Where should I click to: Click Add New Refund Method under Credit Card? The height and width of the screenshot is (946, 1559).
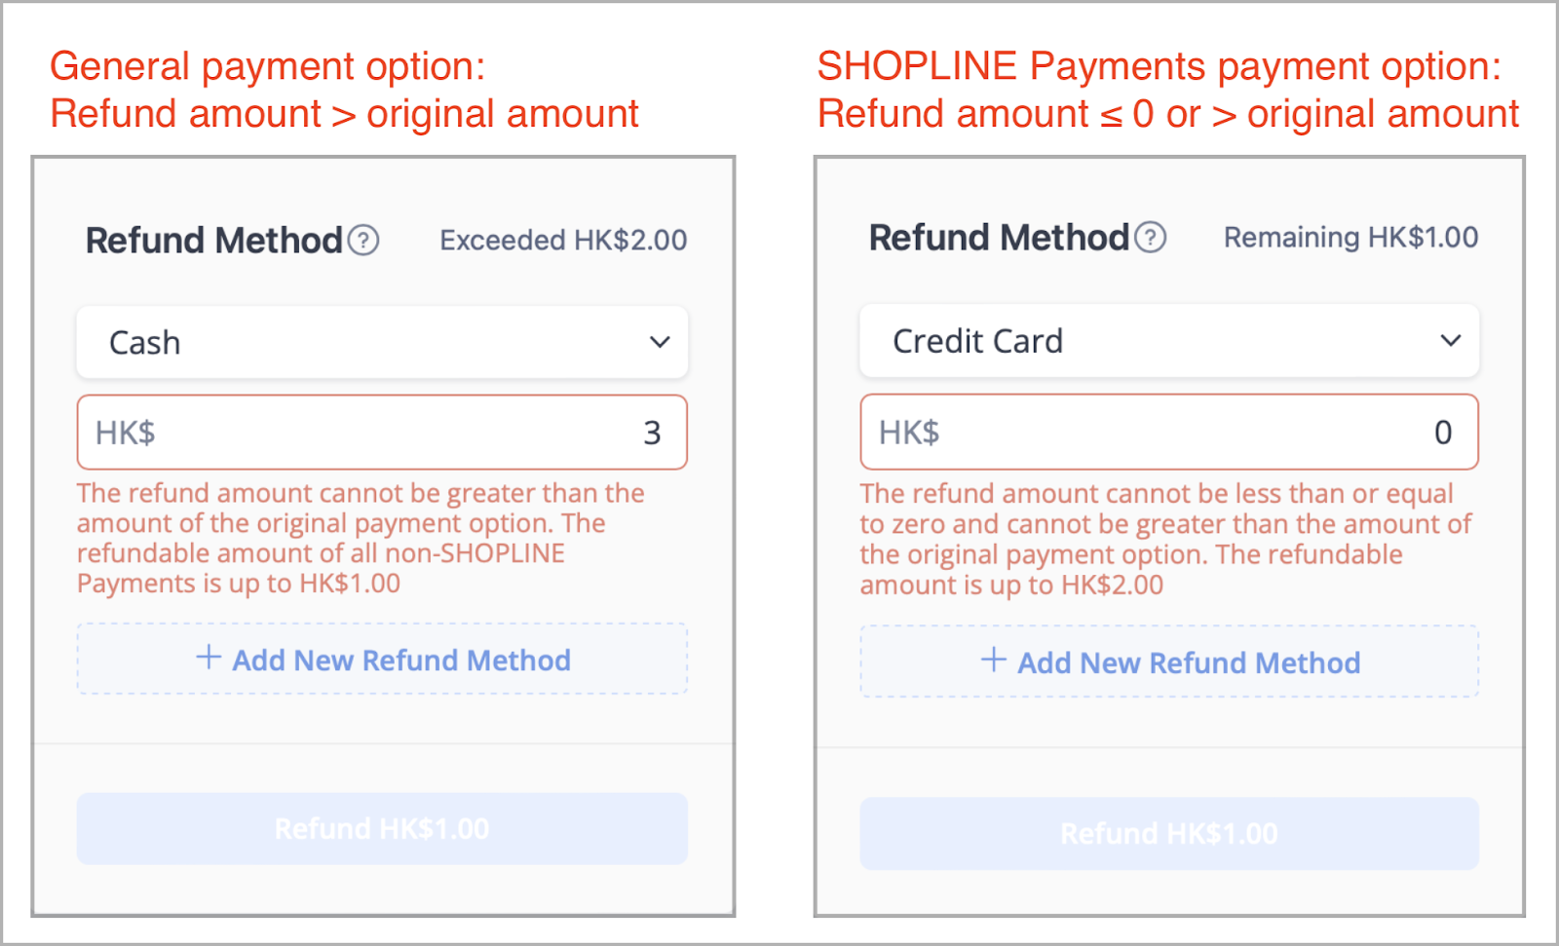[x=1169, y=662]
